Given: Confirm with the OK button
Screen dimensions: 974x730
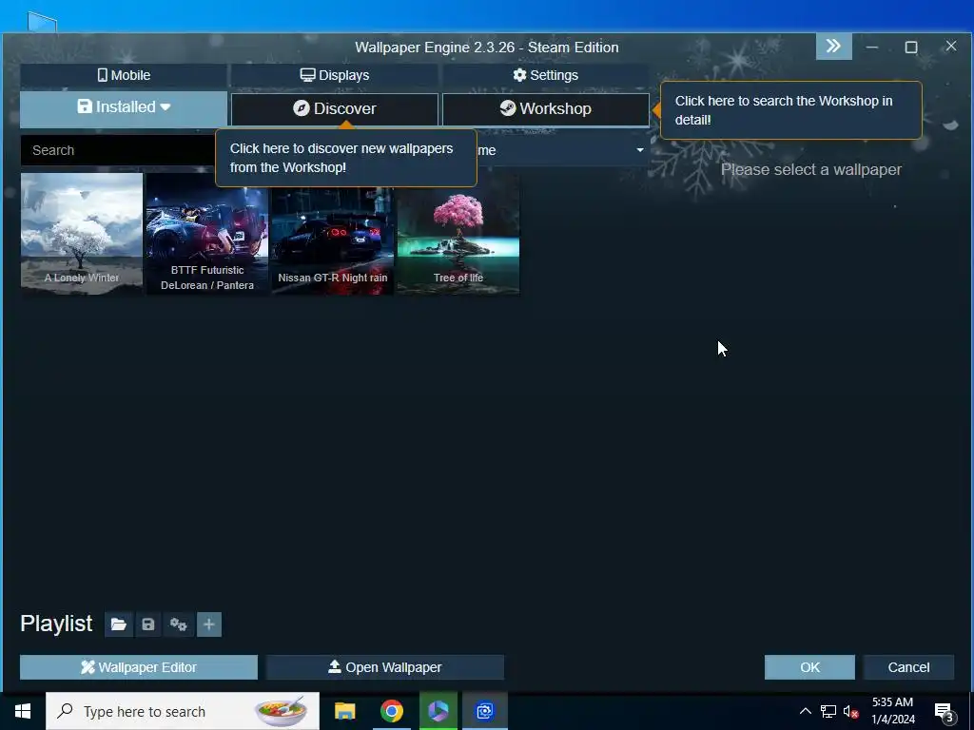Looking at the screenshot, I should coord(809,667).
